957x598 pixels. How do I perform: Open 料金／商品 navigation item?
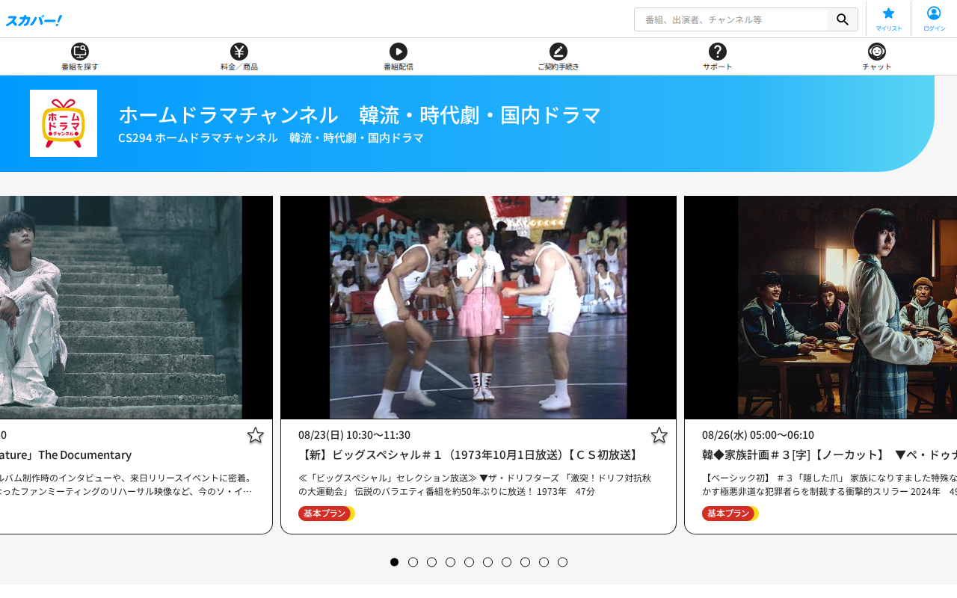point(239,57)
